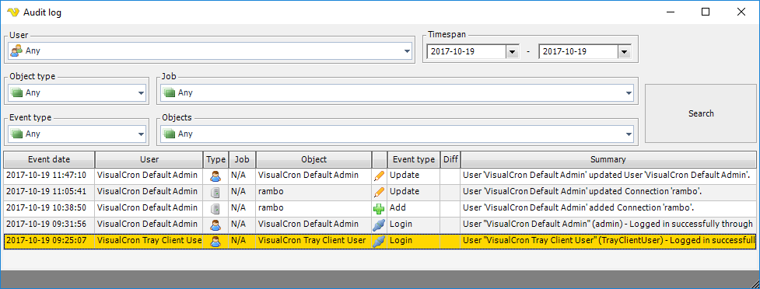Expand the Job dropdown
The height and width of the screenshot is (289, 760).
629,93
